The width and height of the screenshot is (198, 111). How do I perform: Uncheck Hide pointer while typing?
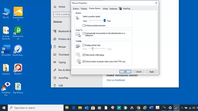tap(84, 55)
